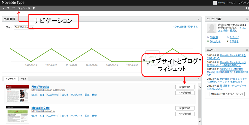This screenshot has width=249, height=125.
Task: Click ページを作成 for First Website
Action: tap(185, 93)
